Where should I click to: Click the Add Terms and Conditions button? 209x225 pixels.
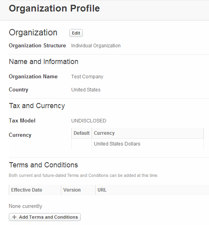pos(45,217)
